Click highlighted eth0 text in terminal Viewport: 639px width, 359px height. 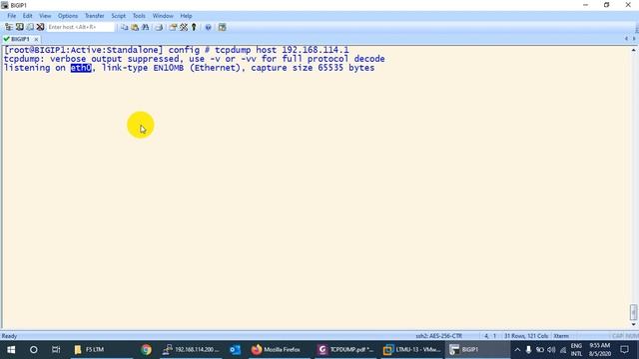pos(81,68)
